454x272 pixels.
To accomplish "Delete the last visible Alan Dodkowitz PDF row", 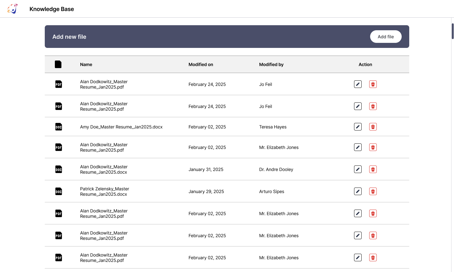I will (373, 258).
